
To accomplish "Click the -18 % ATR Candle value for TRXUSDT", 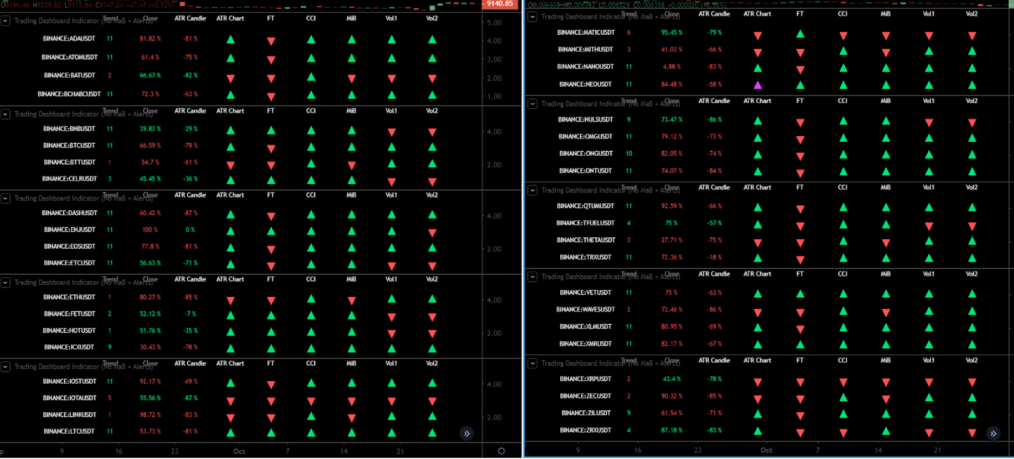I will click(714, 257).
